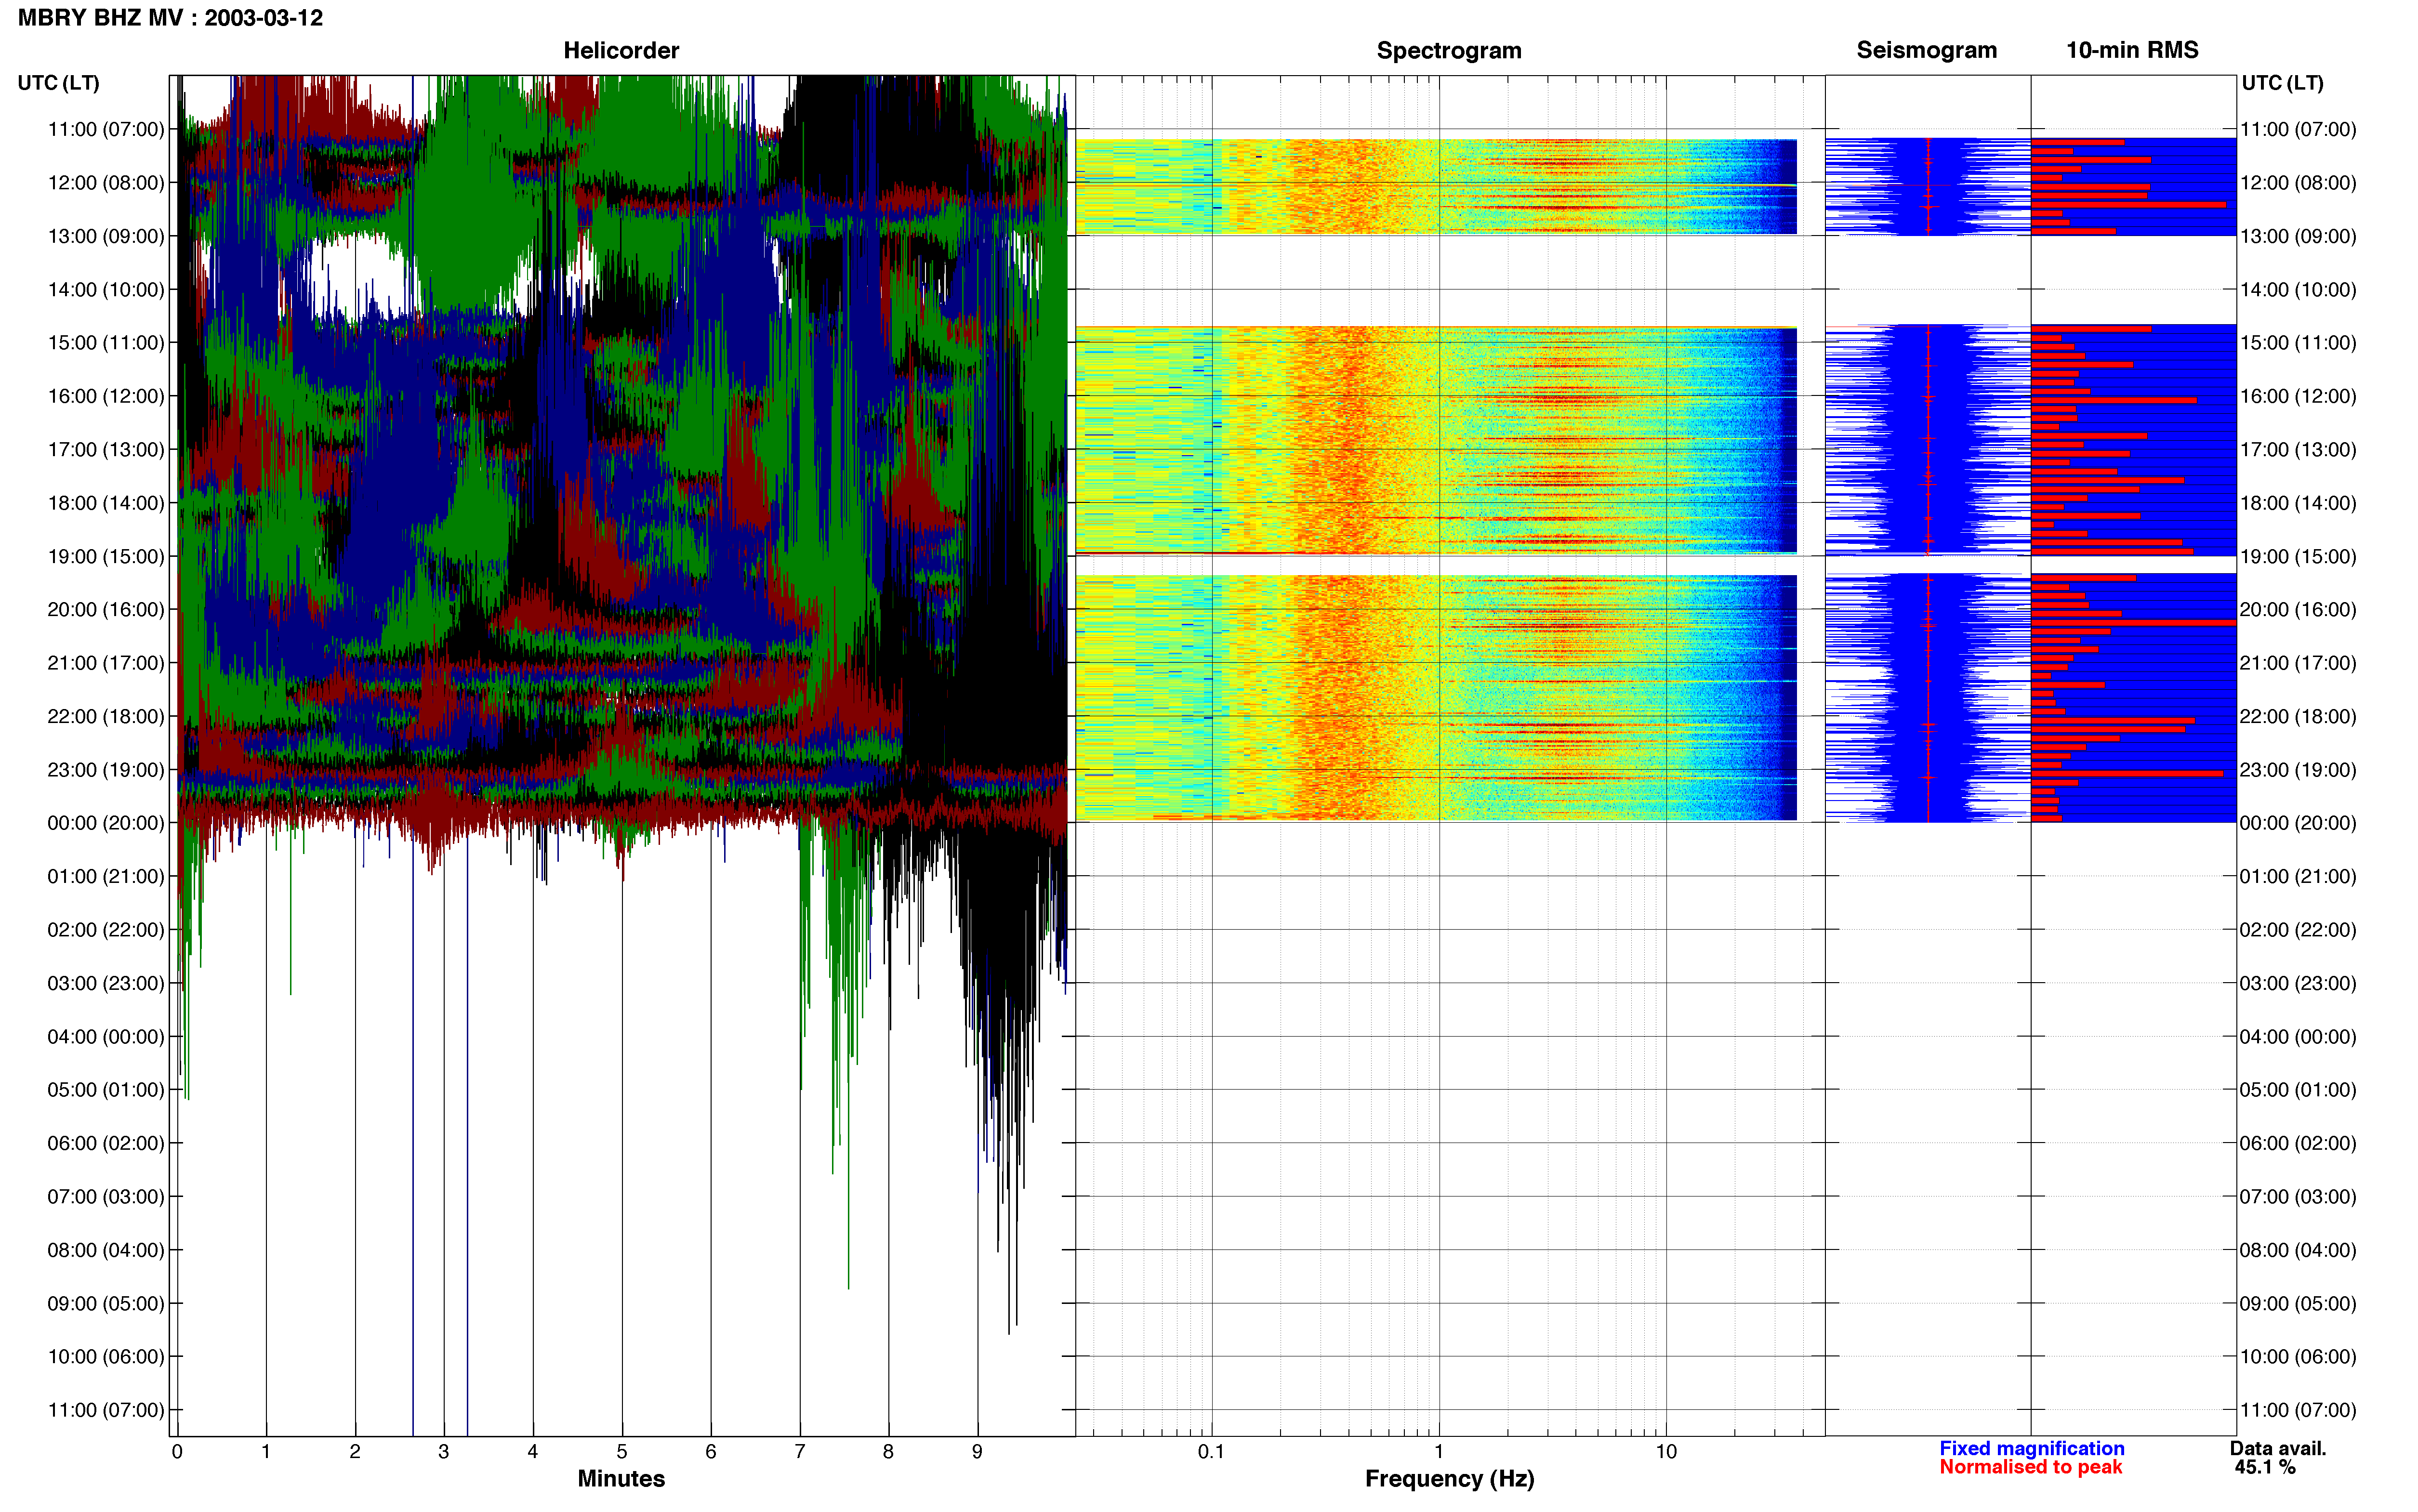The image size is (2418, 1512).
Task: Click the 'Minutes' x-axis label
Action: (621, 1479)
